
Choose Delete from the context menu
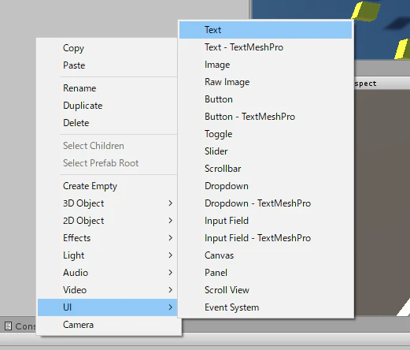coord(108,123)
